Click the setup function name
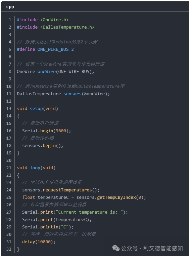Image resolution: width=189 pixels, height=256 pixels. coord(36,109)
